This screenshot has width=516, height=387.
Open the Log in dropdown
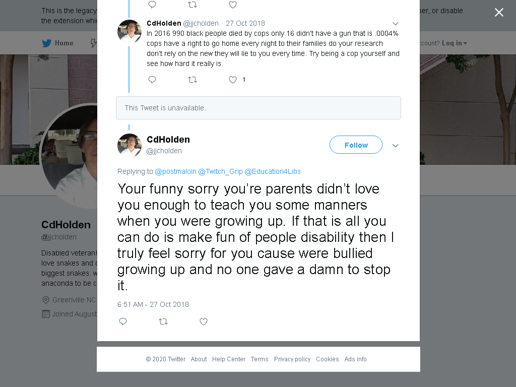[454, 43]
